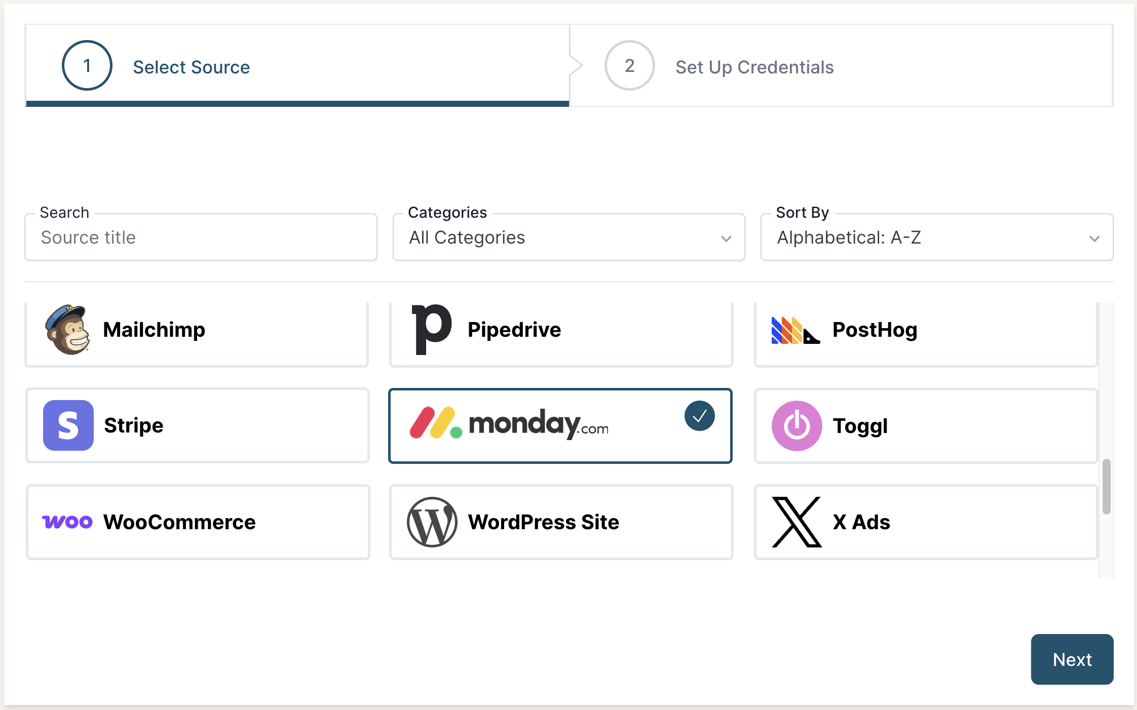The image size is (1137, 710).
Task: Select the monday.com source card
Action: click(x=560, y=426)
